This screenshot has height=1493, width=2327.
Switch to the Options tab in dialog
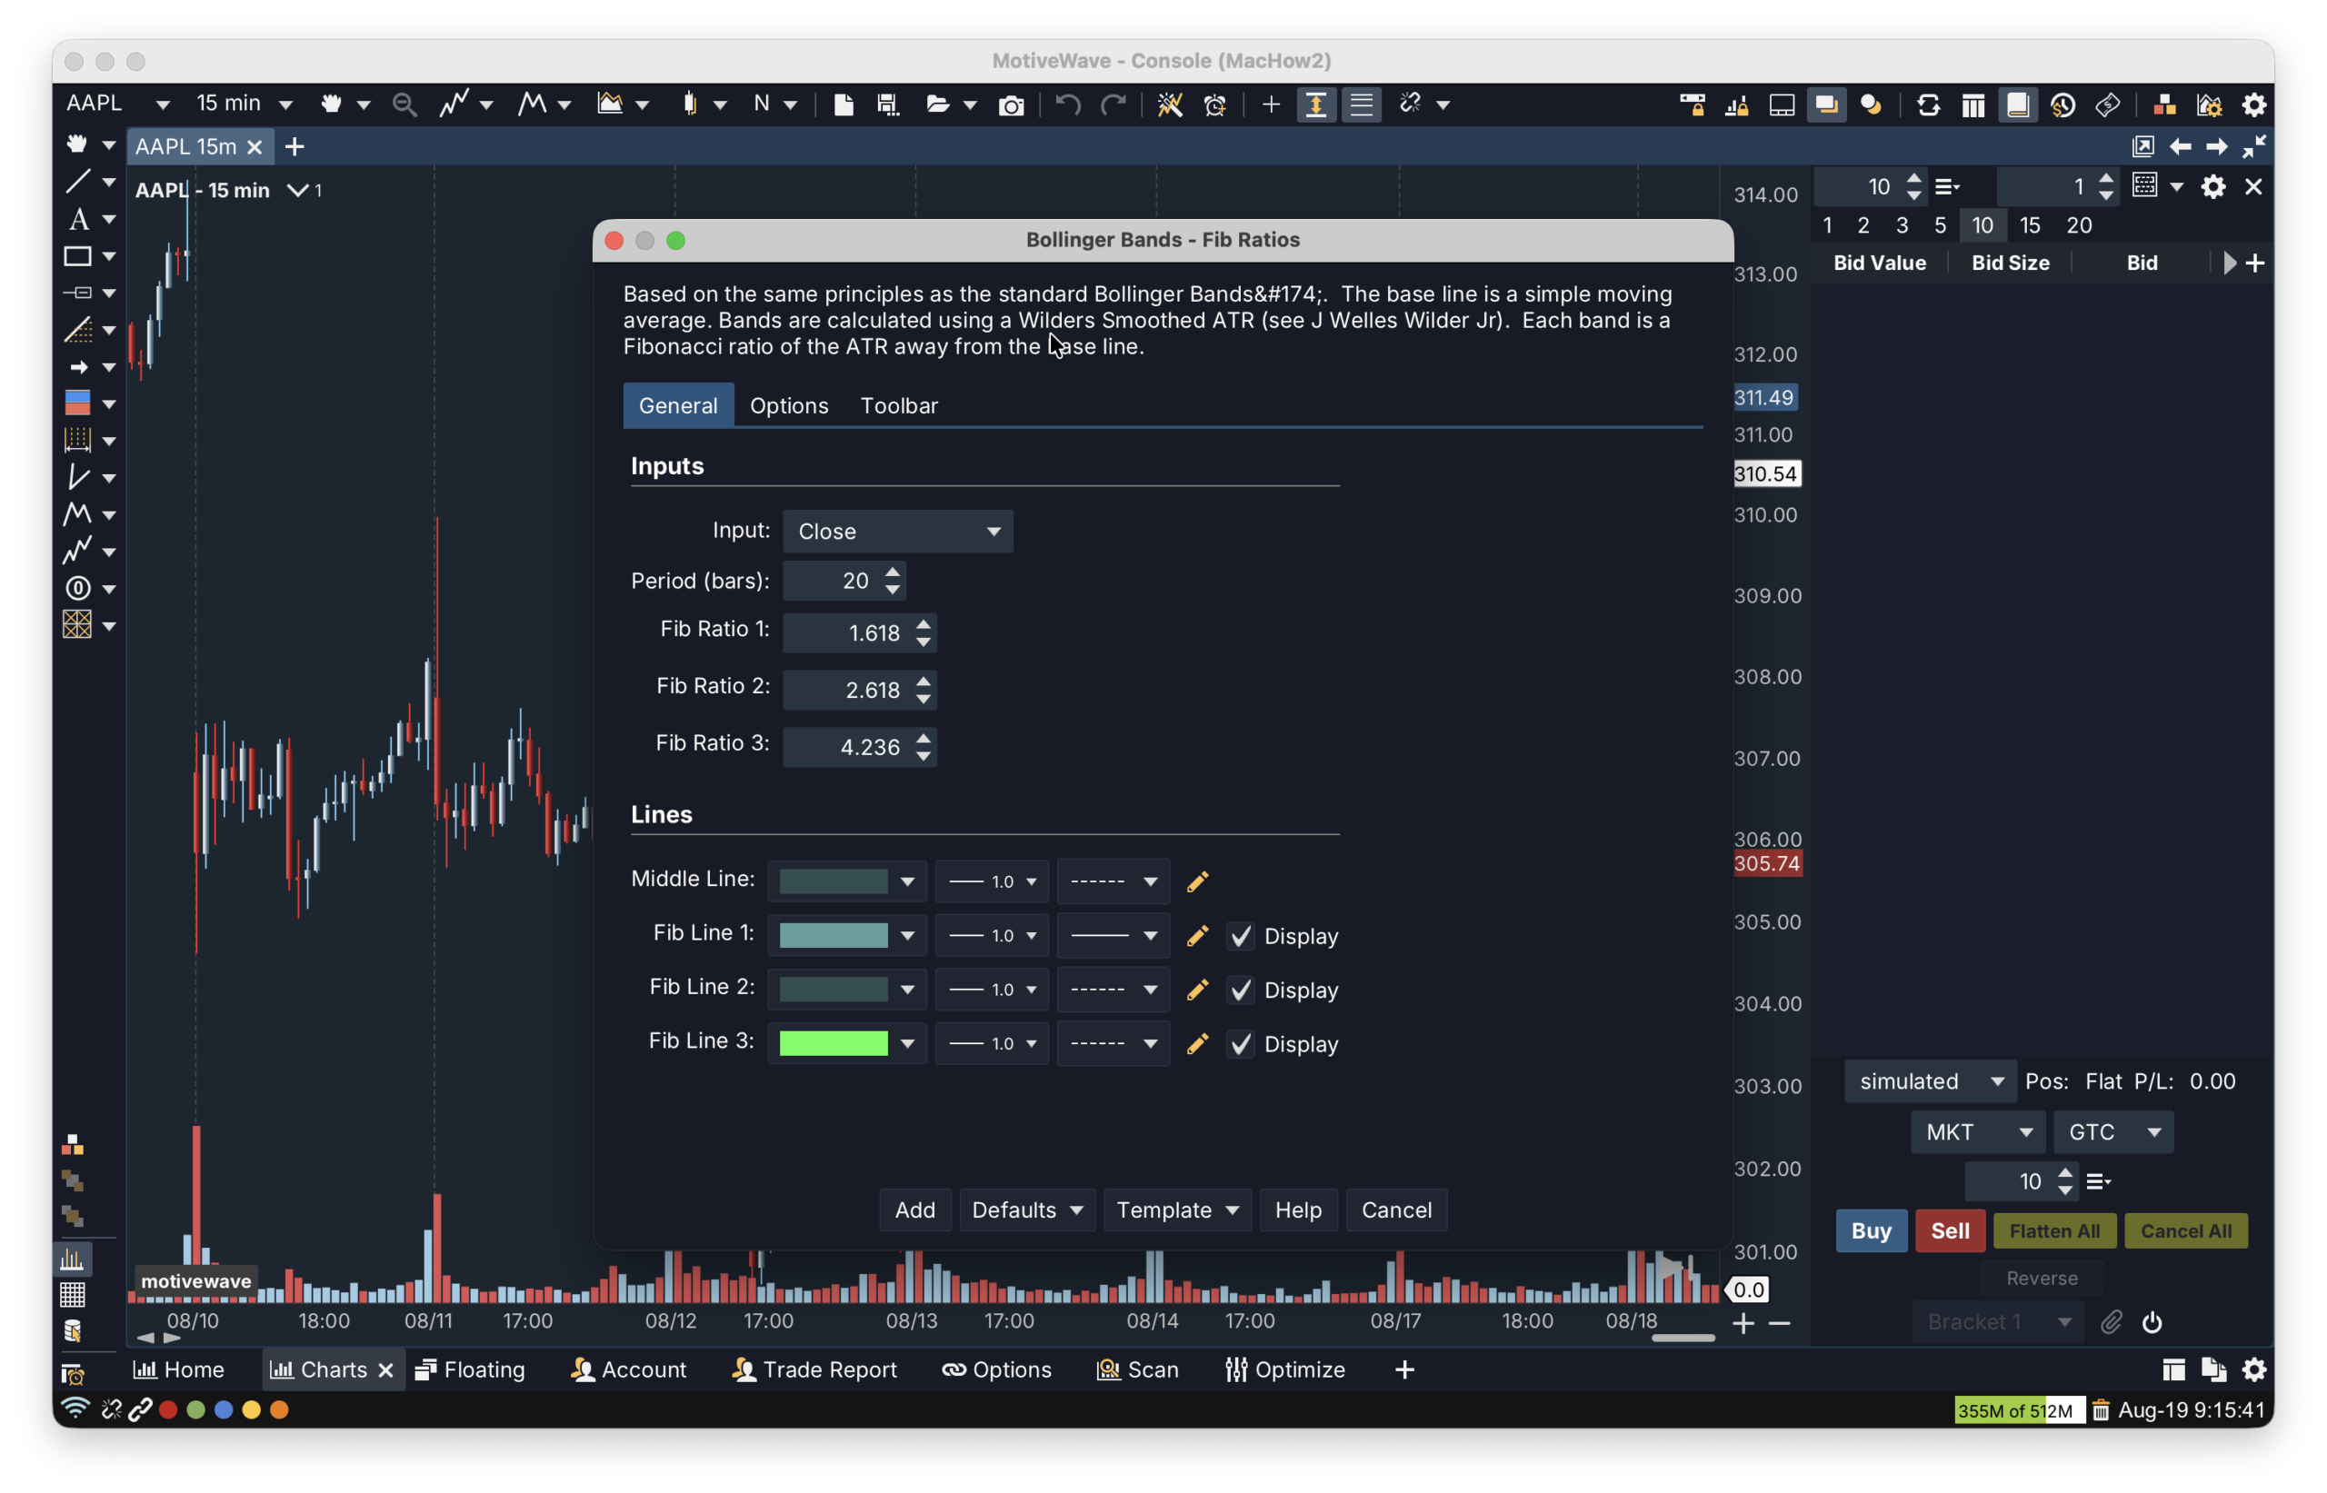(x=789, y=405)
